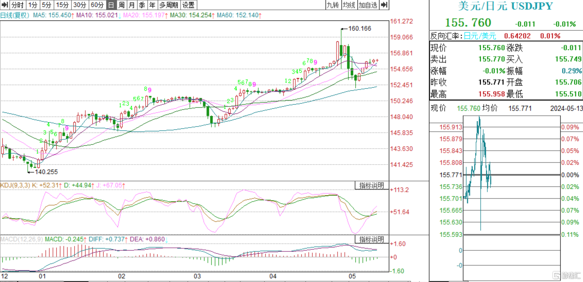The width and height of the screenshot is (583, 282).
Task: Click the MA20: 155.197 value
Action: (x=145, y=15)
